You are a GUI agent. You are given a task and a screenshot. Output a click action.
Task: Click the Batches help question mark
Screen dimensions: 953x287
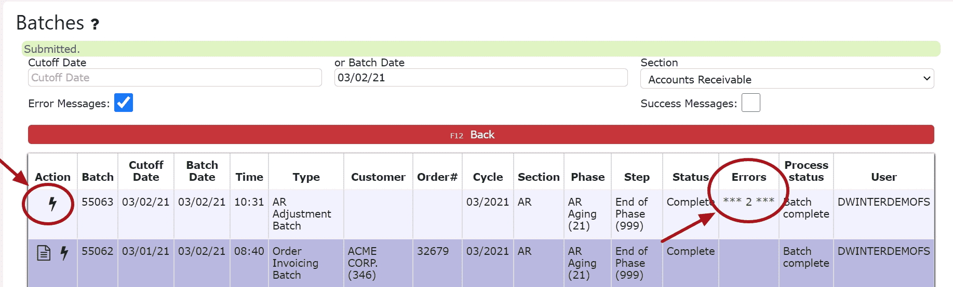pyautogui.click(x=95, y=24)
